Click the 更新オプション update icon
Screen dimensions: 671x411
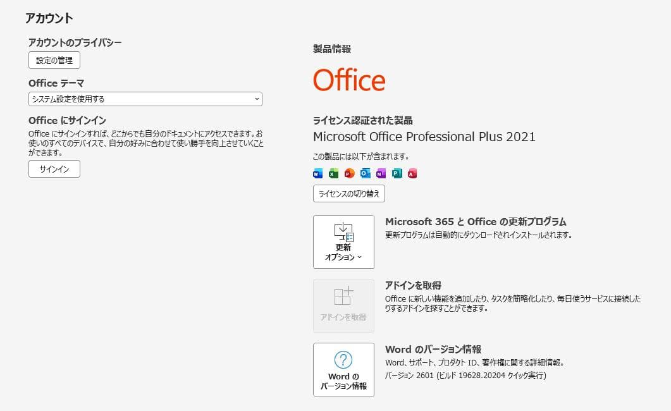pyautogui.click(x=343, y=231)
